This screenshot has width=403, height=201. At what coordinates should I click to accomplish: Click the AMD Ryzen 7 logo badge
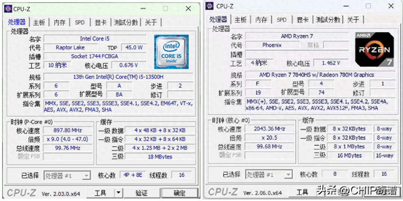click(x=374, y=49)
